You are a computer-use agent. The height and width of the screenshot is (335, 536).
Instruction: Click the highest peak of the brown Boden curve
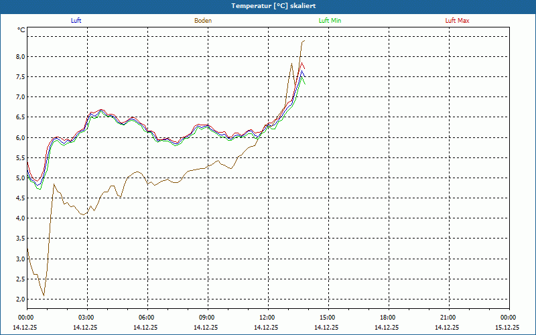[x=304, y=41]
